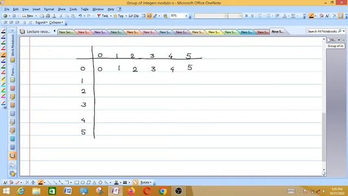Click the Delete X icon in drawing toolbar
Image resolution: width=348 pixels, height=196 pixels.
point(27,182)
